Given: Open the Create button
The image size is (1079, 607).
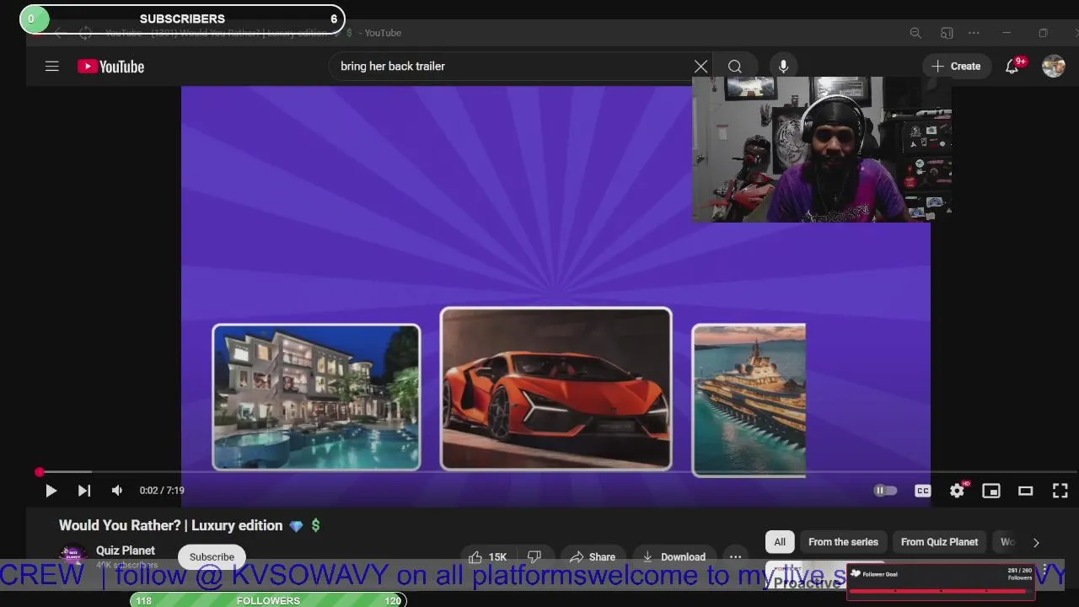Looking at the screenshot, I should (x=956, y=66).
